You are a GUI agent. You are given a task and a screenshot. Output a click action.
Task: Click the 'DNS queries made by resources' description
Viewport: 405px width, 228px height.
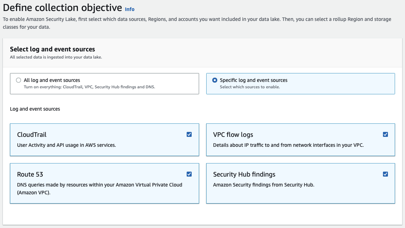point(100,185)
